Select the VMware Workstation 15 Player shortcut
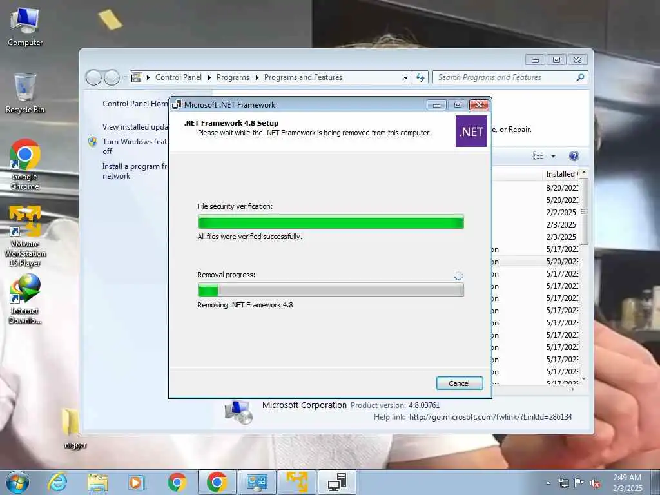Viewport: 660px width, 495px height. point(25,236)
